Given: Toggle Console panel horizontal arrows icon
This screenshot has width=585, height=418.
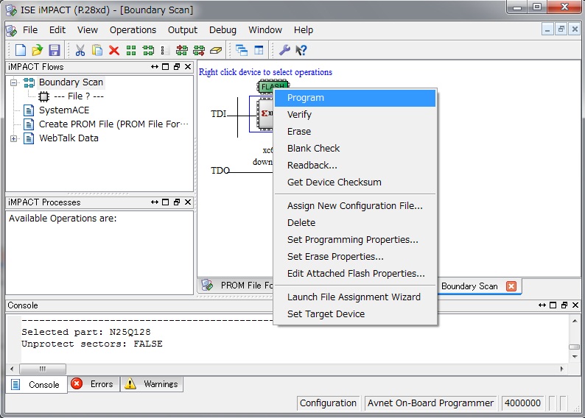Looking at the screenshot, I should [542, 305].
